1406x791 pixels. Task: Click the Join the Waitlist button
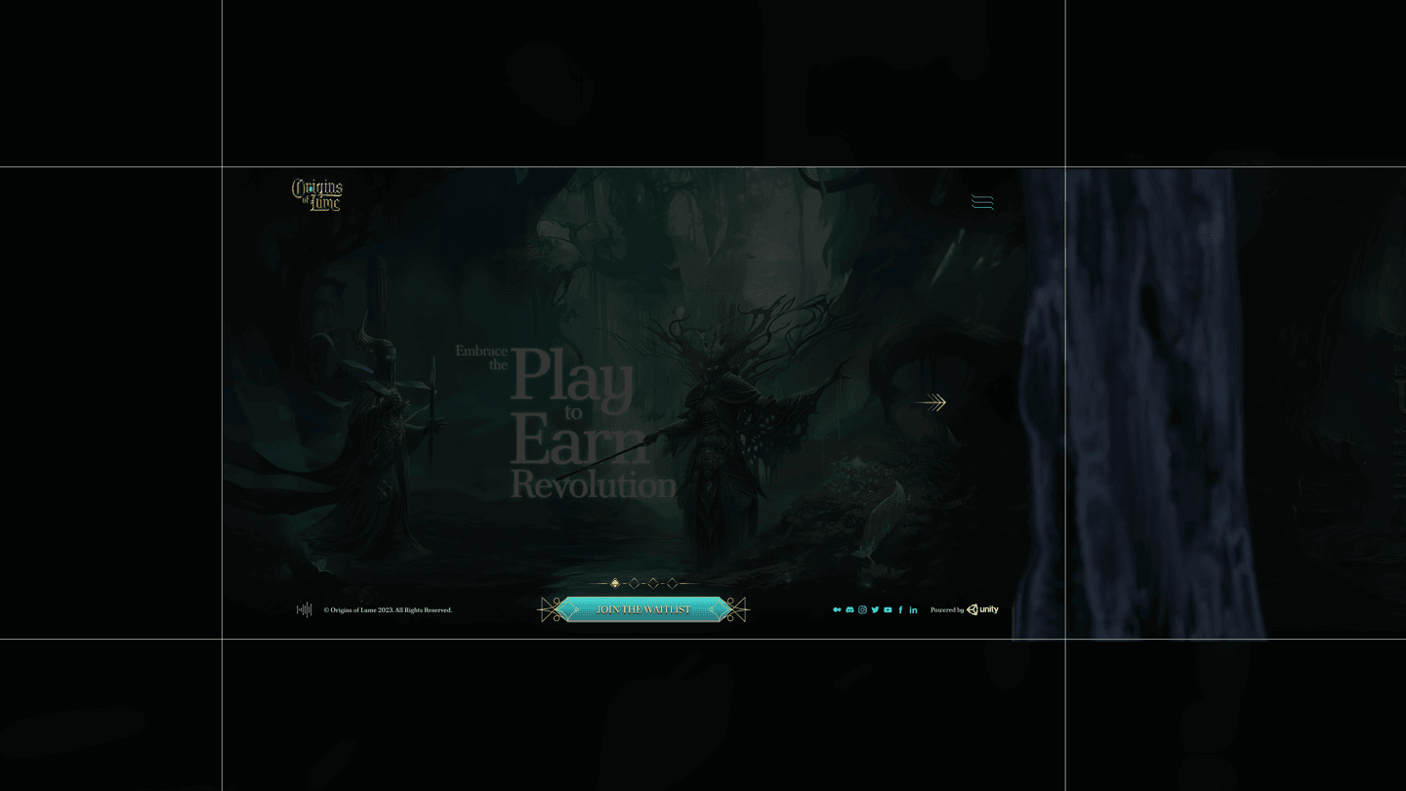(x=643, y=609)
